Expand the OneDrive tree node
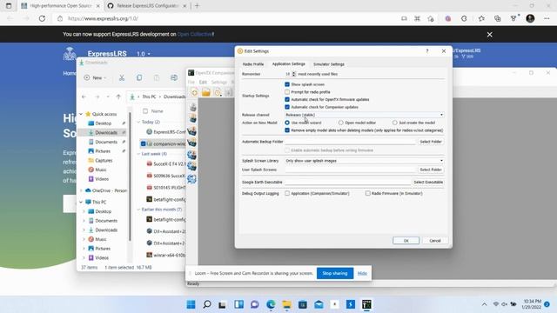Screen dimensions: 557x313 tap(81, 190)
